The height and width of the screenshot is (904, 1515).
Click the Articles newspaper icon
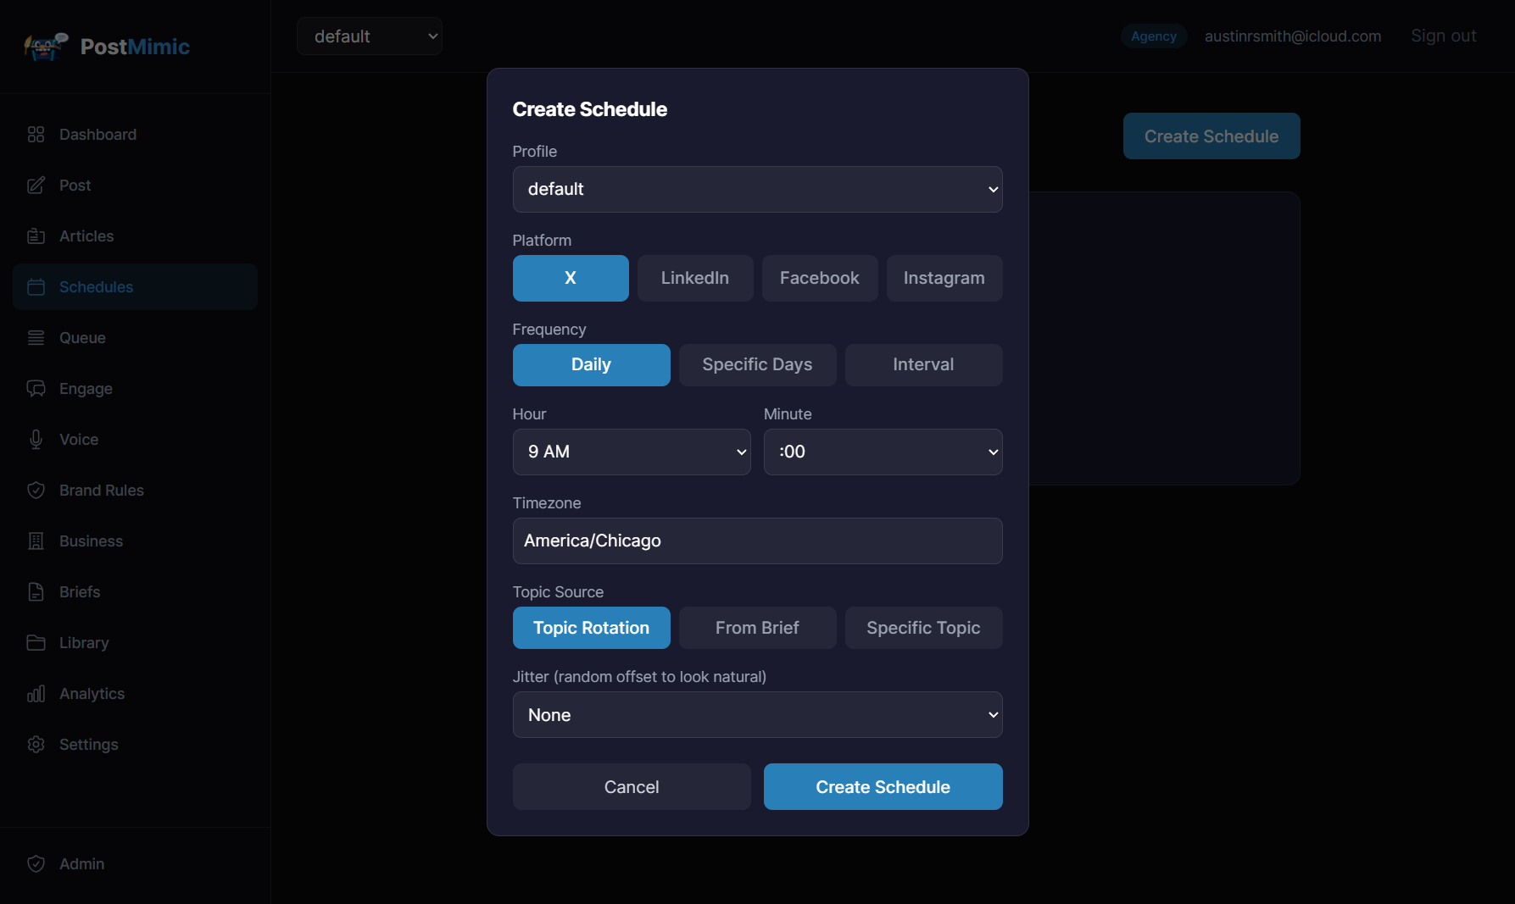pyautogui.click(x=36, y=236)
